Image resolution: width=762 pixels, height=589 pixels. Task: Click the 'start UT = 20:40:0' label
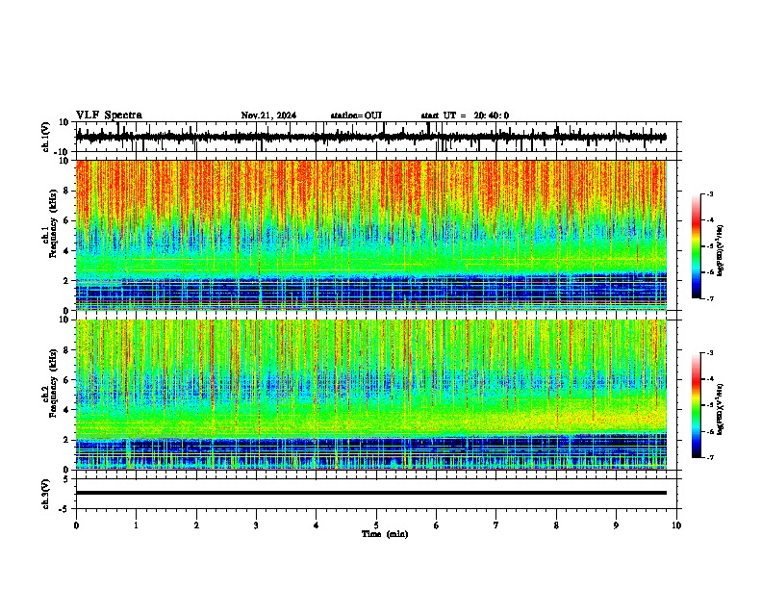465,115
